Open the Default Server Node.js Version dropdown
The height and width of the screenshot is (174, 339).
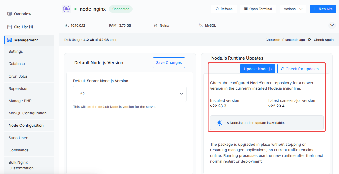tap(130, 94)
